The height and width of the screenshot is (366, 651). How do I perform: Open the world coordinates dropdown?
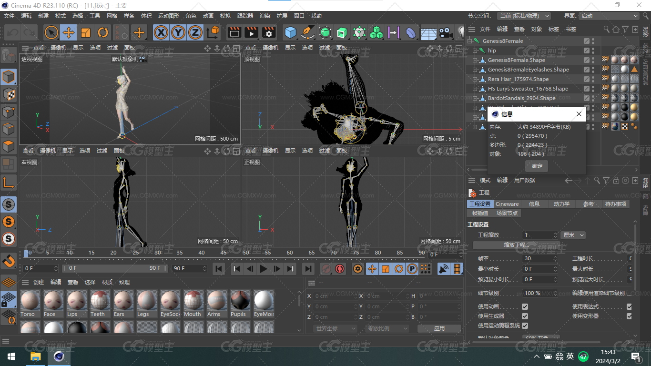(x=336, y=328)
